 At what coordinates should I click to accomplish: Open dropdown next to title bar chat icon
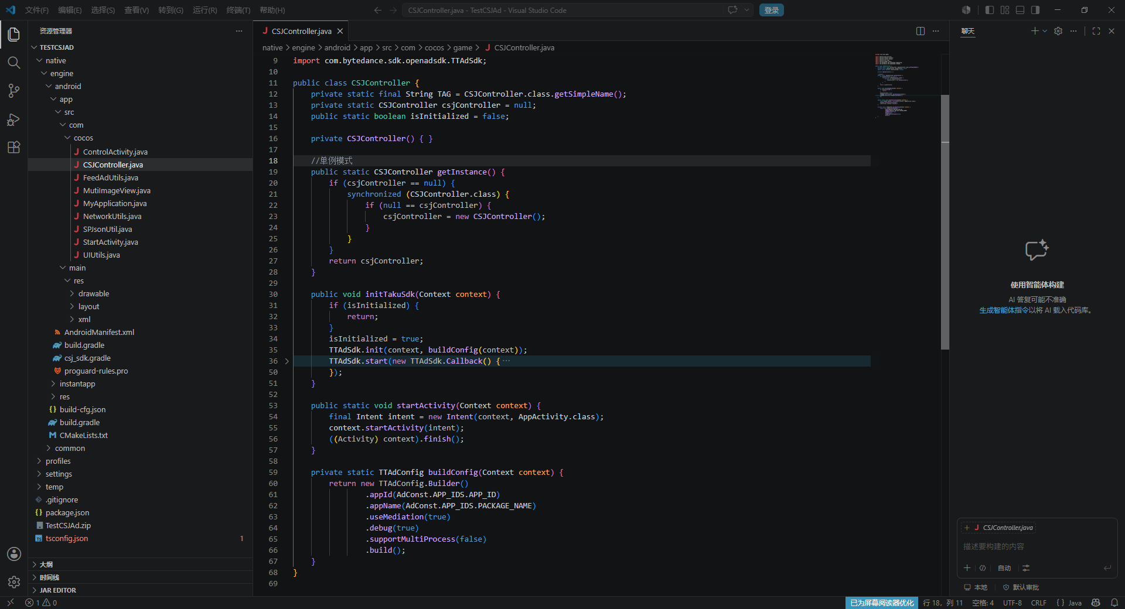[x=746, y=10]
